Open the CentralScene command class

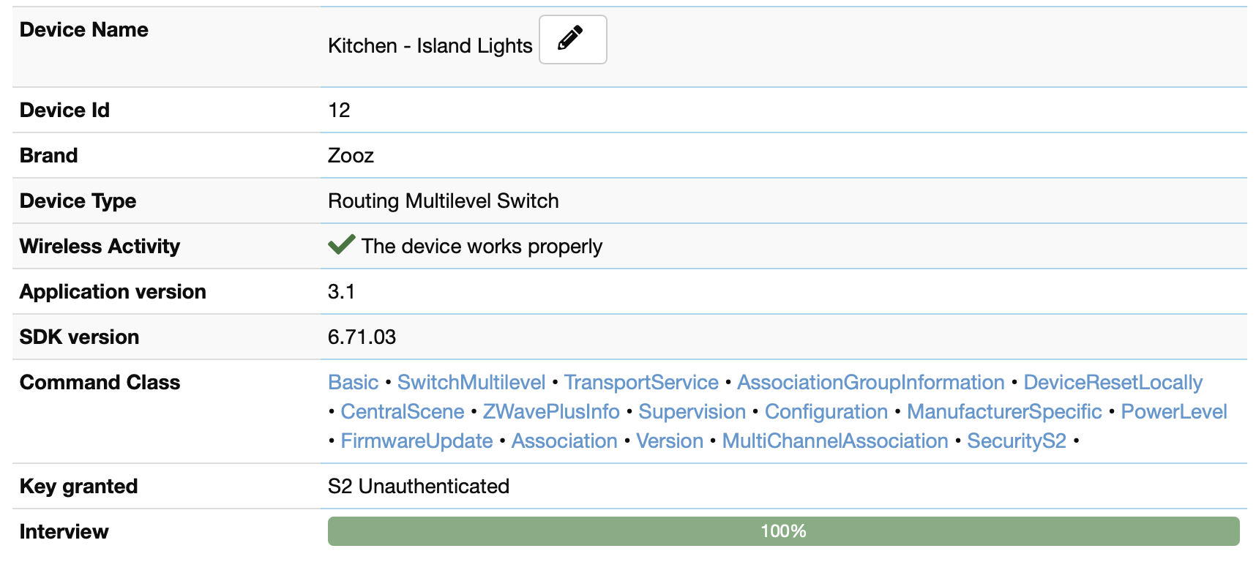[x=402, y=412]
